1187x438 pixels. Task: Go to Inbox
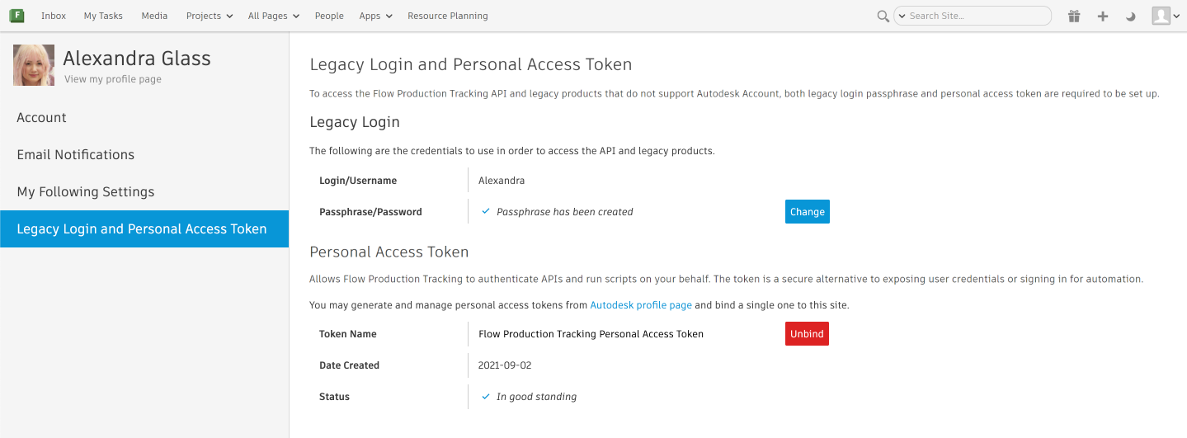(54, 16)
